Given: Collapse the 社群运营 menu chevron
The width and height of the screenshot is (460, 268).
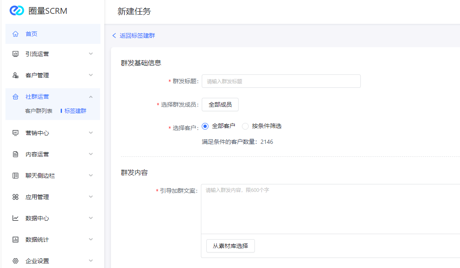Looking at the screenshot, I should (91, 97).
